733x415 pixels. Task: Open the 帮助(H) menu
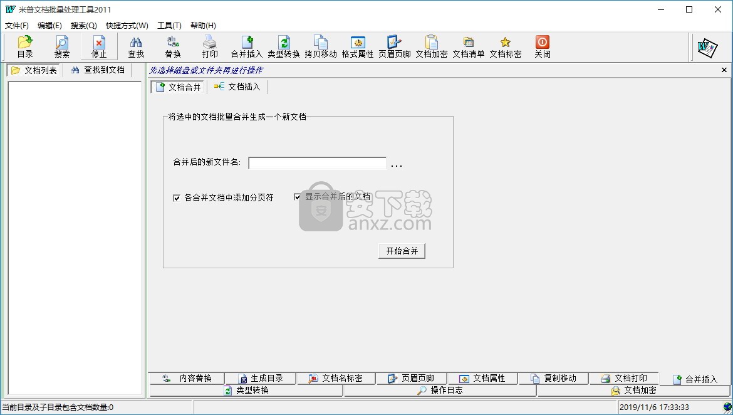tap(203, 25)
